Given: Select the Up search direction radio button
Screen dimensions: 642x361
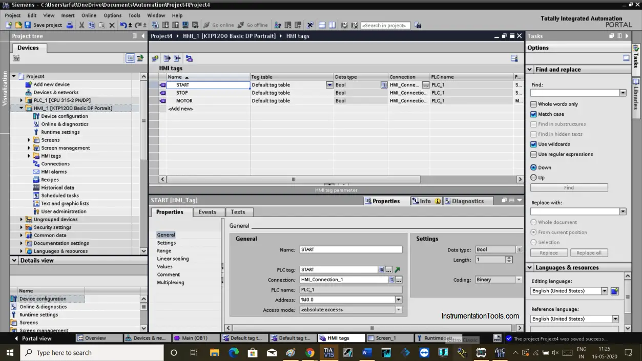Looking at the screenshot, I should coord(534,178).
